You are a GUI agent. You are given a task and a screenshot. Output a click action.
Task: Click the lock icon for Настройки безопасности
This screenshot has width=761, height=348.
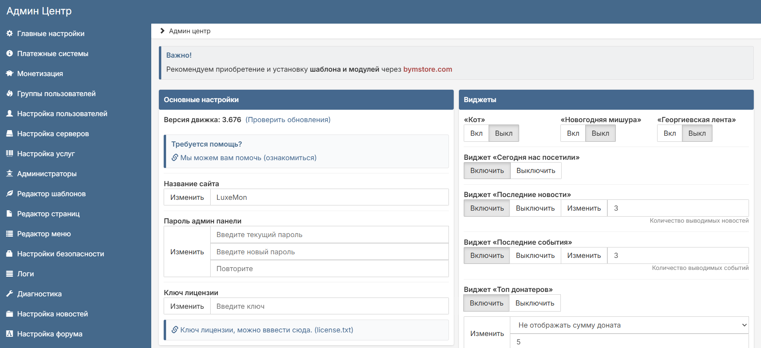(10, 254)
